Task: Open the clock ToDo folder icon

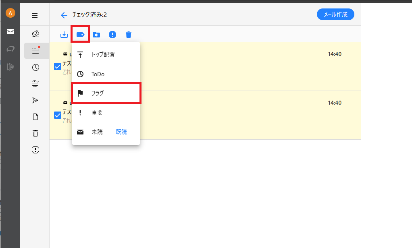Action: (x=35, y=68)
